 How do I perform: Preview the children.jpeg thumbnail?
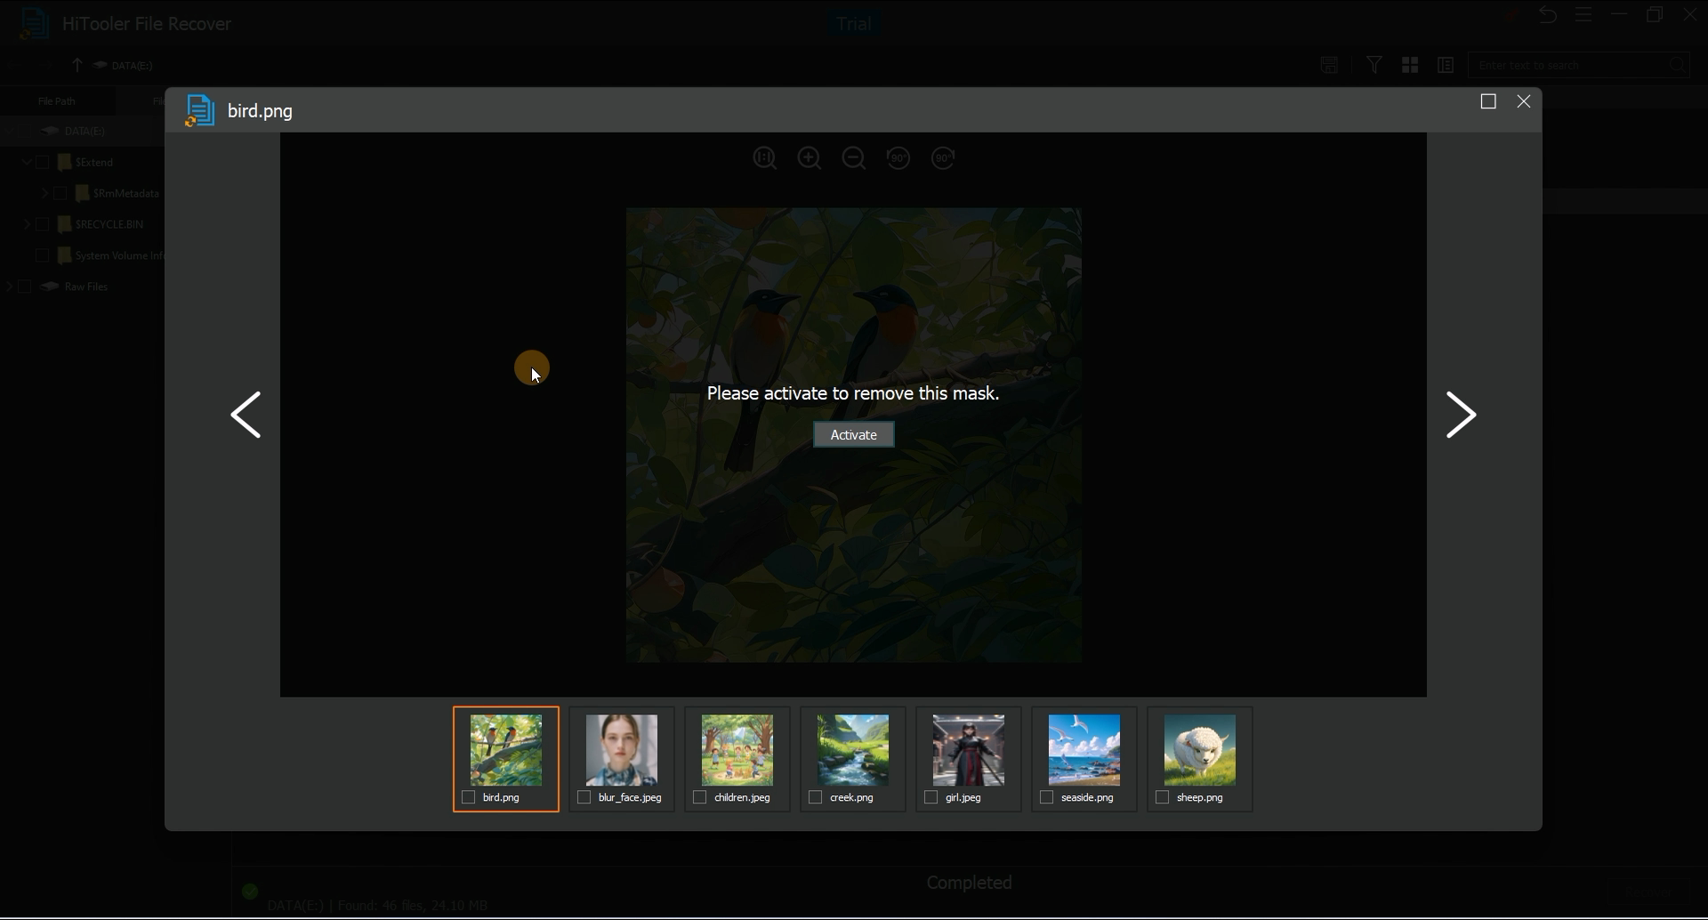[737, 750]
